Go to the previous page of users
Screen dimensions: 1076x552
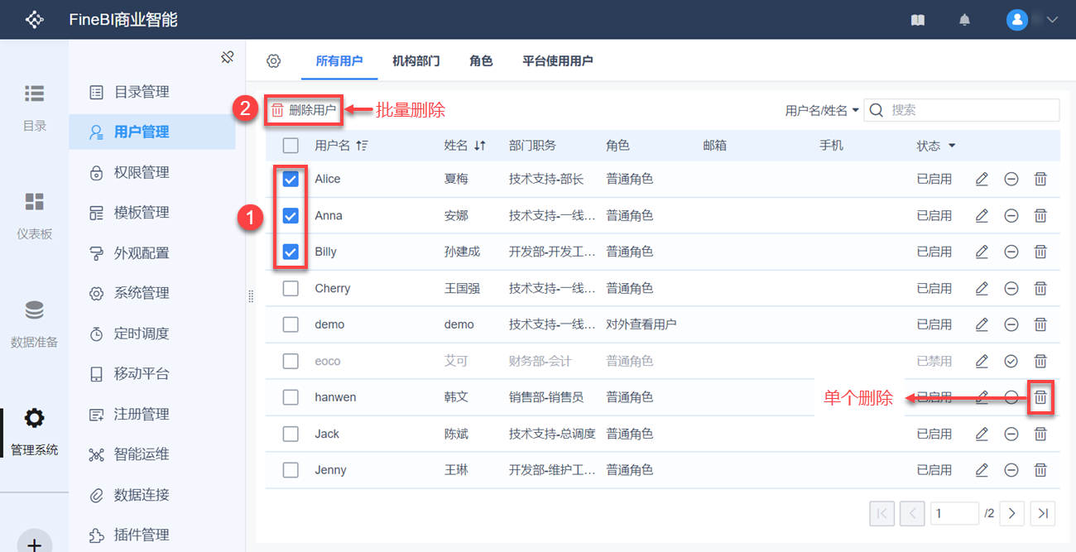912,513
